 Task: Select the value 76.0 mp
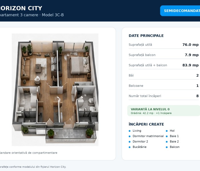191,45
